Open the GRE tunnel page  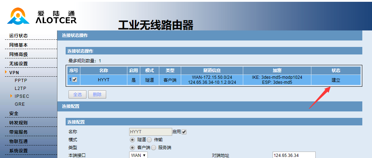pyautogui.click(x=20, y=104)
